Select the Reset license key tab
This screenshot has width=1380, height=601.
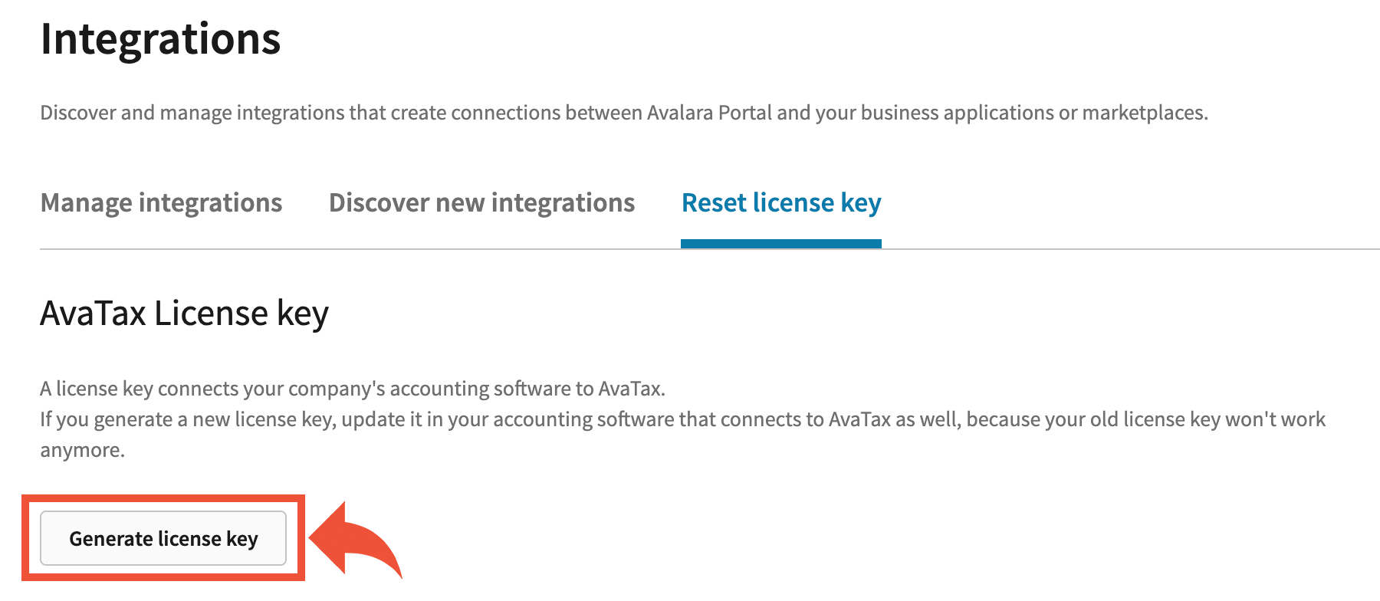(781, 203)
